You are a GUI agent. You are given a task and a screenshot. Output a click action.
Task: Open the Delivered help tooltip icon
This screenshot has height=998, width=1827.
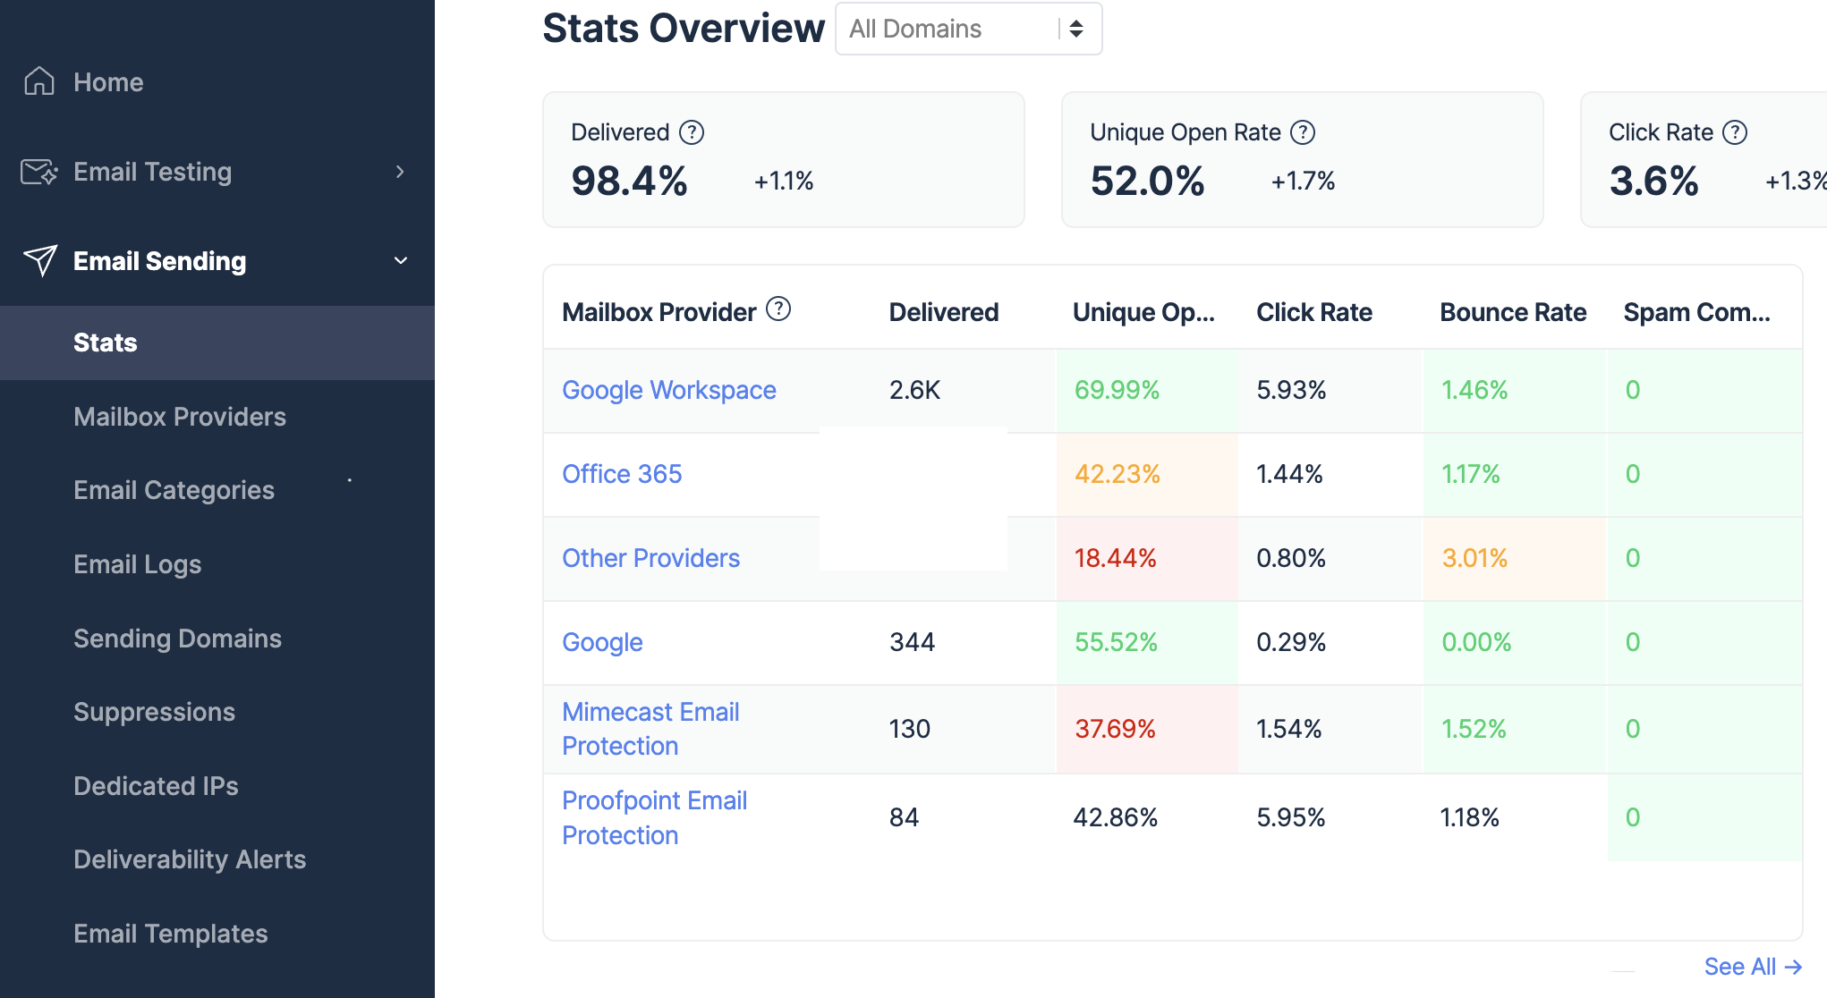pyautogui.click(x=691, y=131)
